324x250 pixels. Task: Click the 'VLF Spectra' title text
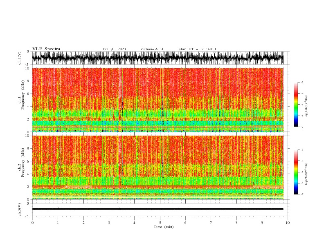tap(46, 49)
